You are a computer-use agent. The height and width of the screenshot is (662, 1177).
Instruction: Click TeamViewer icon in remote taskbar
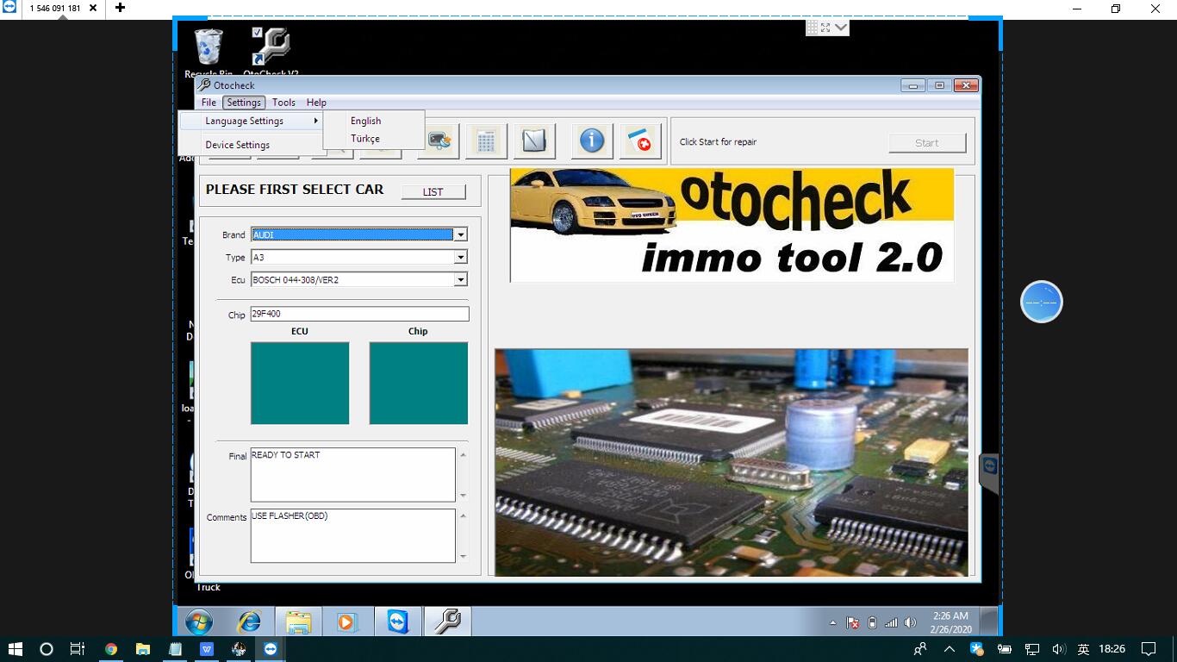pos(397,621)
